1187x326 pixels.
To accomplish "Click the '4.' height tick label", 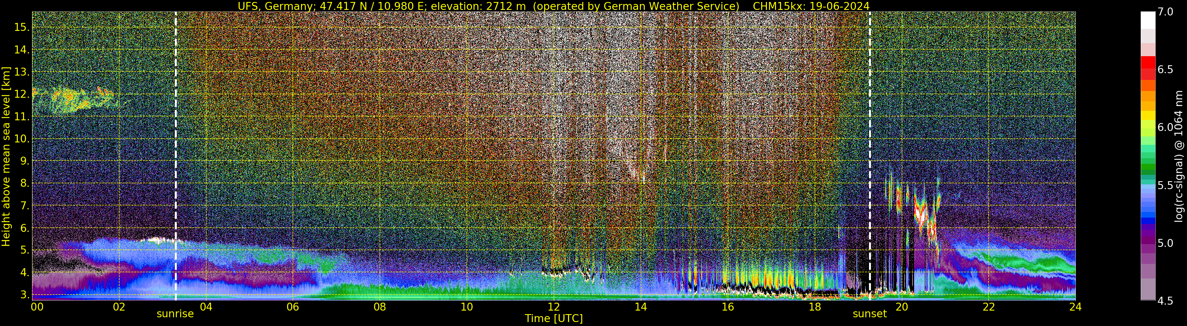I will 25,273.
